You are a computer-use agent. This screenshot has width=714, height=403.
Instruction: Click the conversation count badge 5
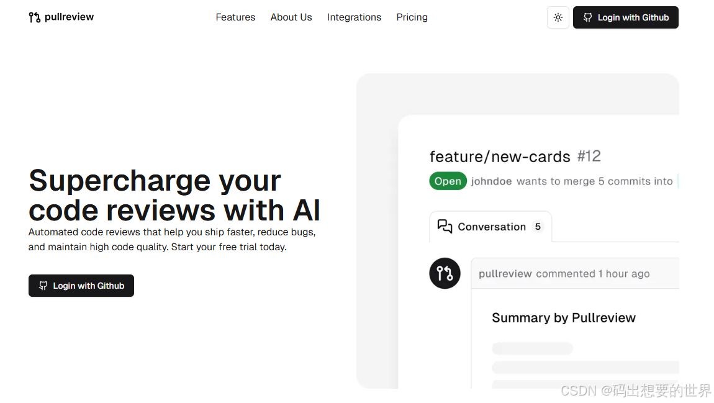pos(538,226)
